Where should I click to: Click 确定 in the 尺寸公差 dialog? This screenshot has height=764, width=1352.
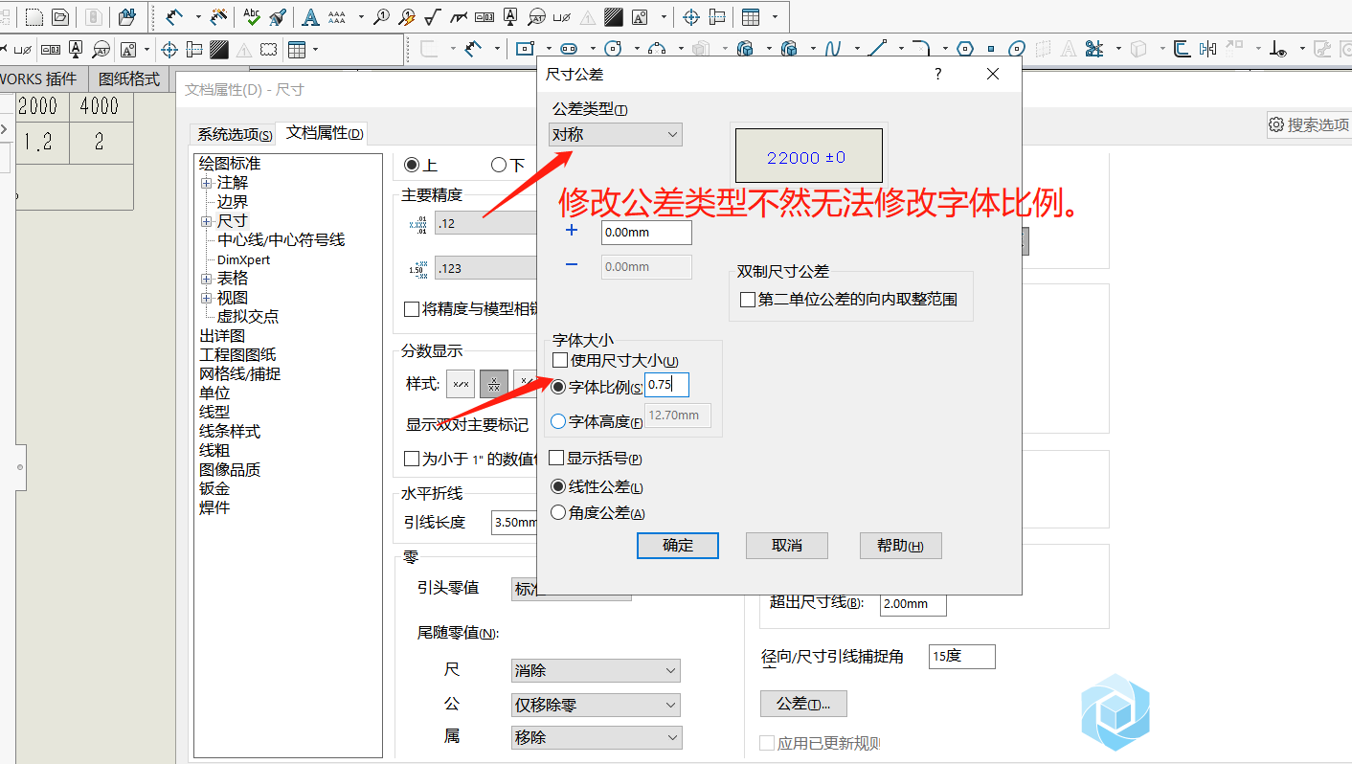coord(678,546)
